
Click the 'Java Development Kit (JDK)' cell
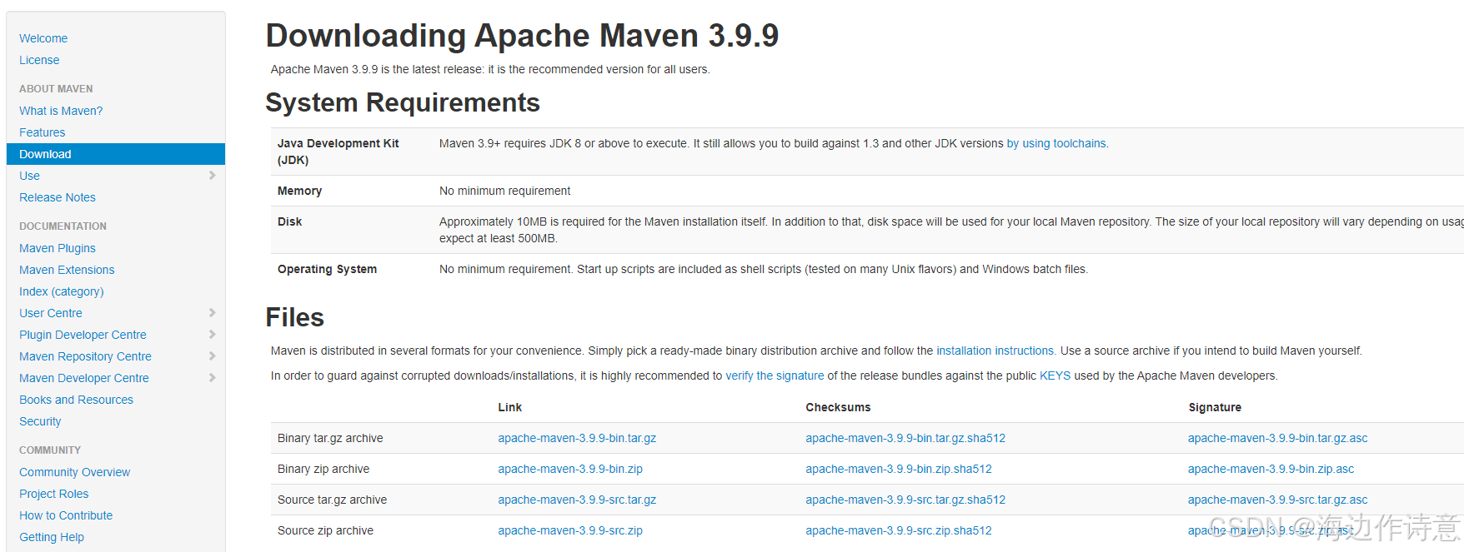point(338,152)
